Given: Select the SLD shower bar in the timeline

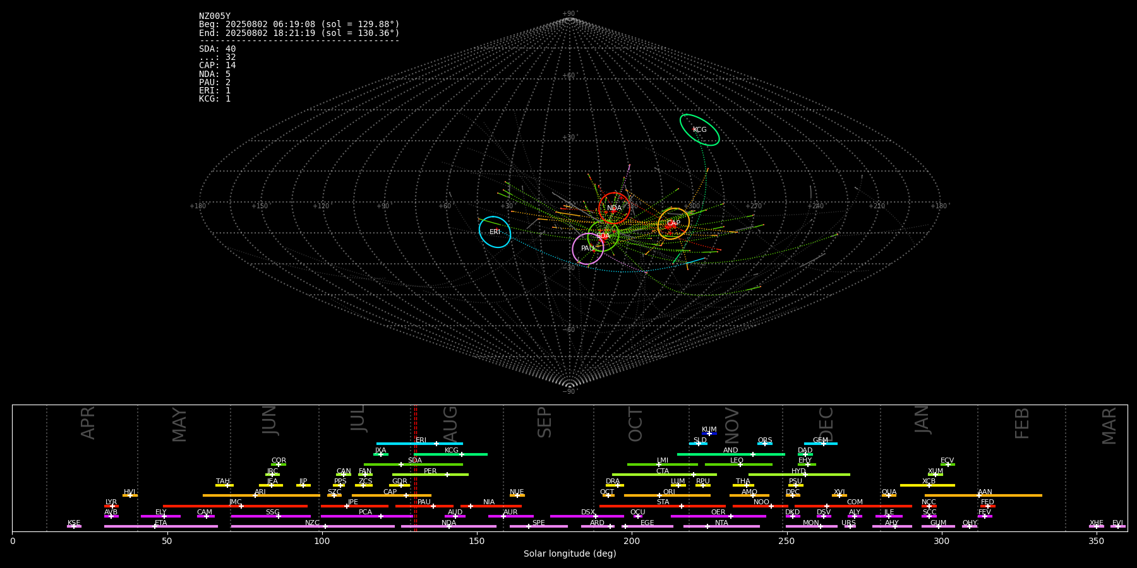Looking at the screenshot, I should 698,444.
